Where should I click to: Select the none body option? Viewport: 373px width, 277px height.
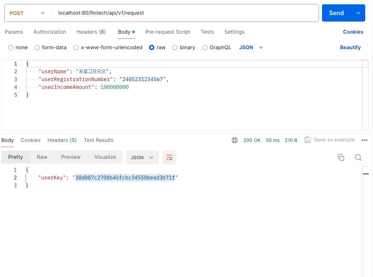coord(11,47)
